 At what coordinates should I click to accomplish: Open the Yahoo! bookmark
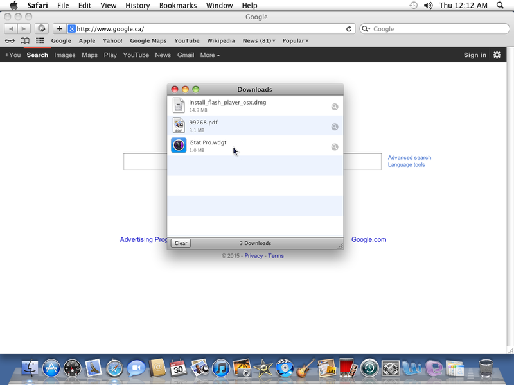pyautogui.click(x=112, y=40)
